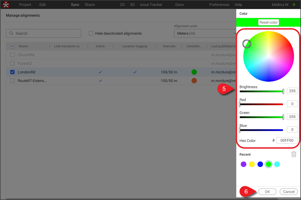This screenshot has width=301, height=200.
Task: Click LondonRd location tagging checkmark
Action: pyautogui.click(x=135, y=72)
